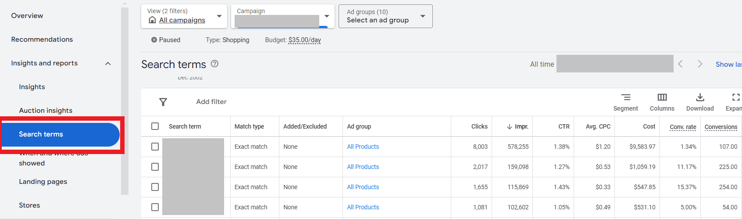Screen dimensions: 742x219
Task: Sort by the Search term column header
Action: click(x=185, y=126)
